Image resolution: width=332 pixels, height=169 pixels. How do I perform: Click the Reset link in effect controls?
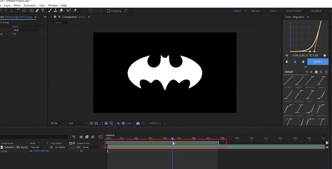click(x=15, y=26)
